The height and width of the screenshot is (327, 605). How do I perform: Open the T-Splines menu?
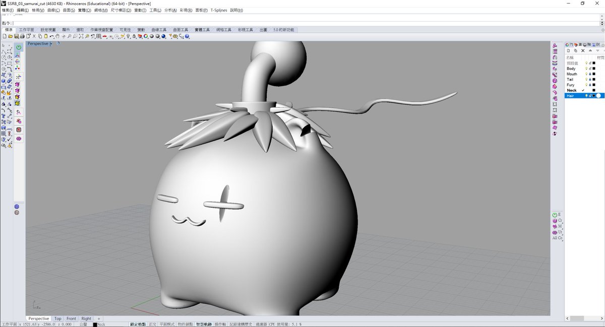click(219, 10)
